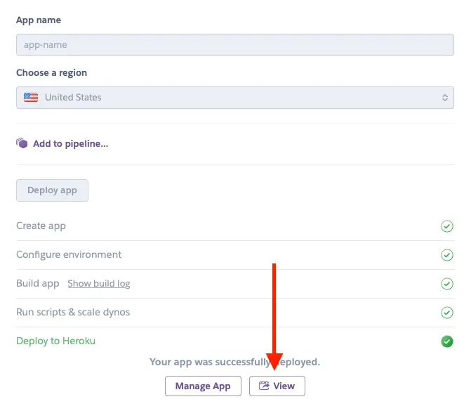Select the Create app step row
Image resolution: width=471 pixels, height=418 pixels.
point(235,226)
